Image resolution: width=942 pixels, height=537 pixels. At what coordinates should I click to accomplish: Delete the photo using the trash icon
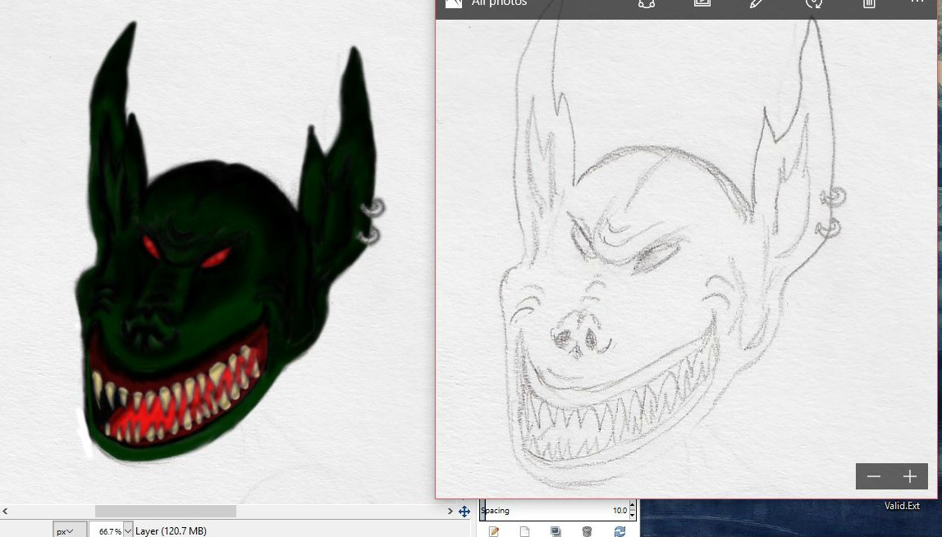coord(869,3)
